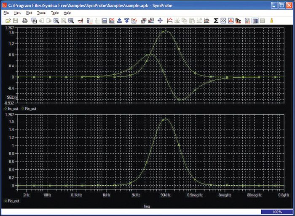The width and height of the screenshot is (295, 216).
Task: Click the zoom out magnifier icon
Action: pos(64,20)
